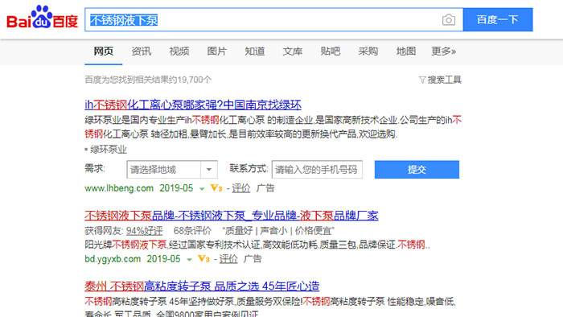This screenshot has width=563, height=317.
Task: Open the 地图 tab
Action: 405,51
